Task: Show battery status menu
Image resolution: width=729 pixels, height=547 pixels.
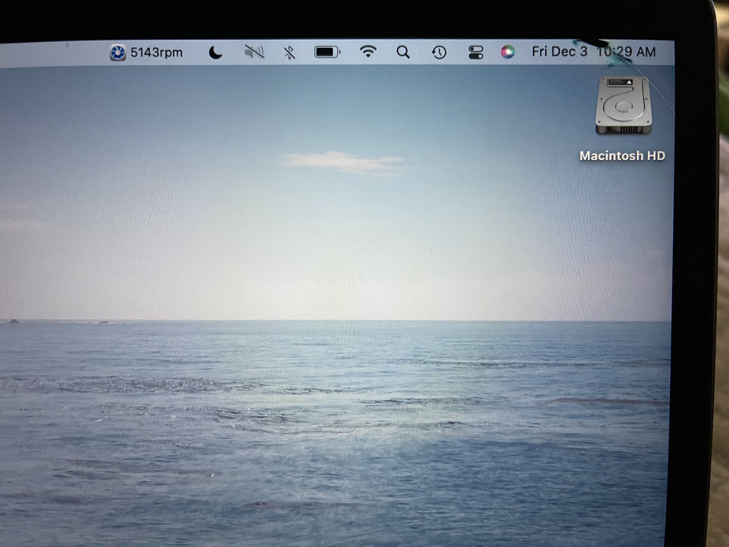Action: (327, 52)
